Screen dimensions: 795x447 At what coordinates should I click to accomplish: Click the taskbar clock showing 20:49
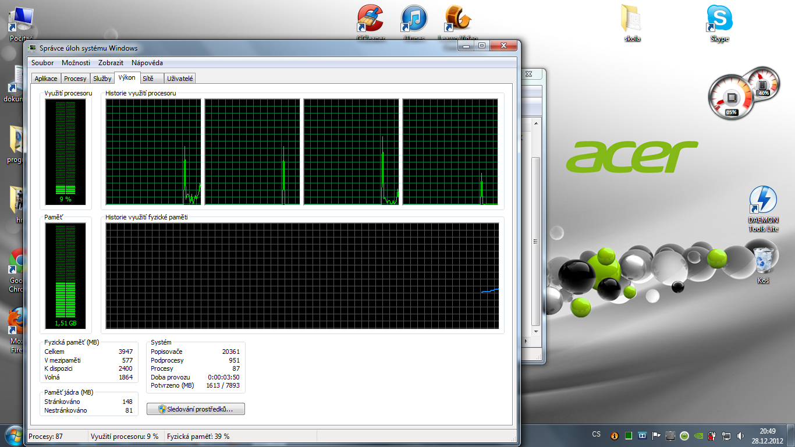point(767,435)
